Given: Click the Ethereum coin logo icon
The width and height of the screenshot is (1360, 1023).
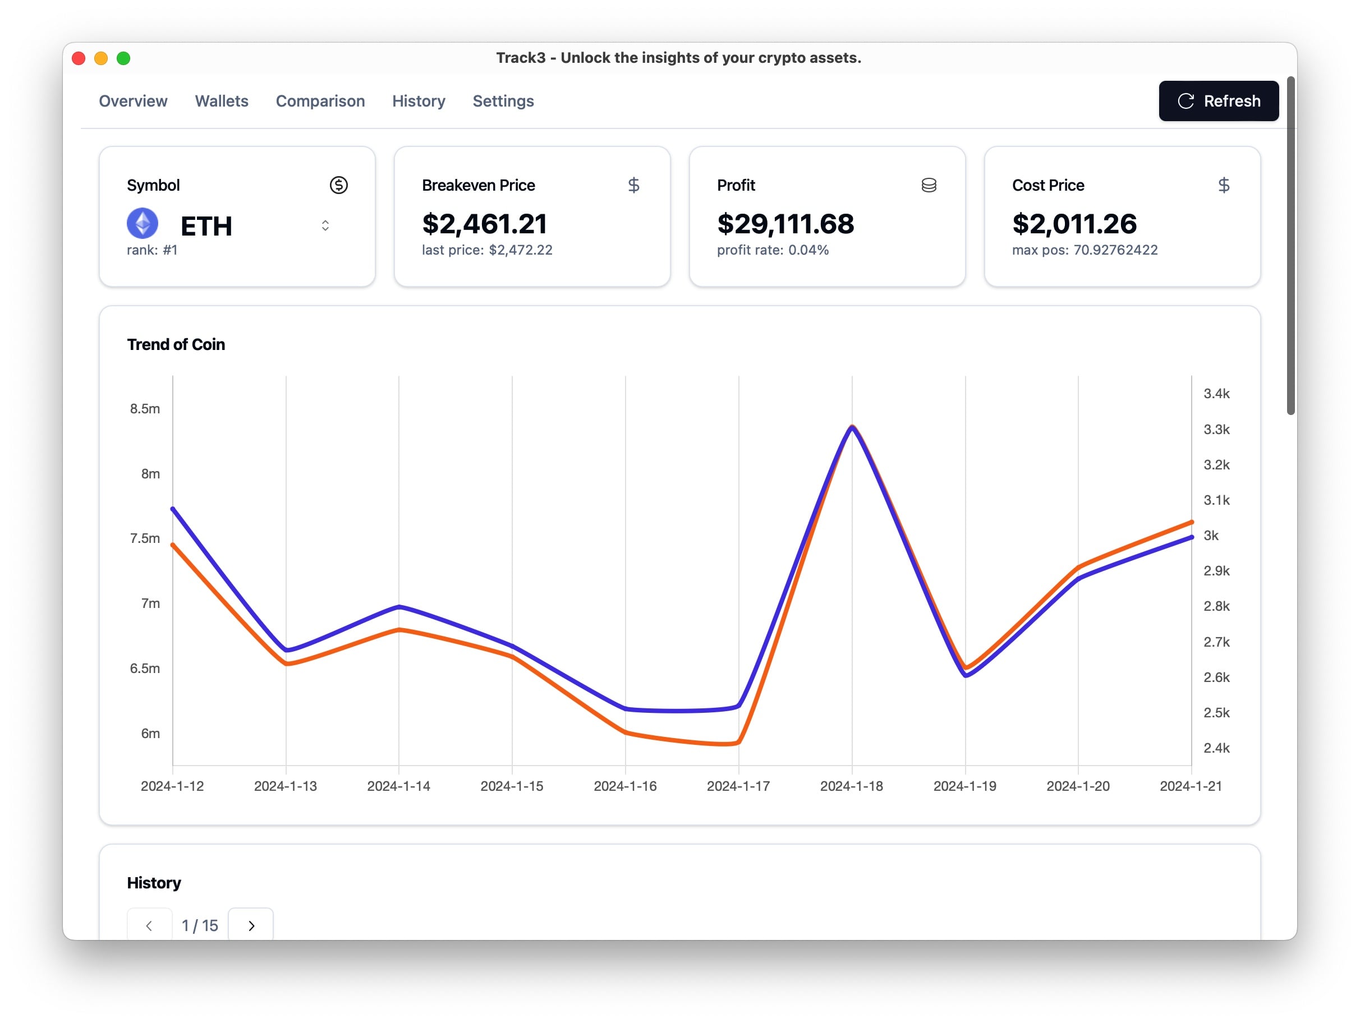Looking at the screenshot, I should click(x=142, y=223).
